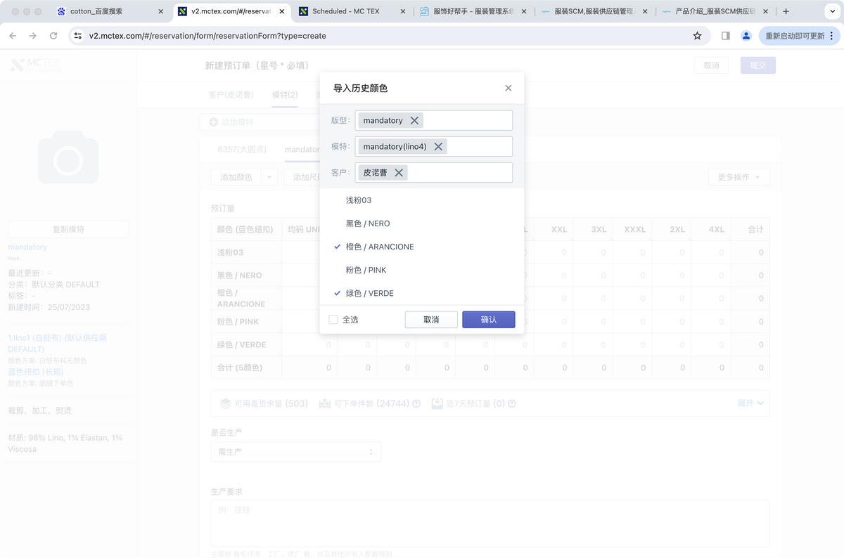Click the camera placeholder image
This screenshot has height=558, width=844.
68,157
